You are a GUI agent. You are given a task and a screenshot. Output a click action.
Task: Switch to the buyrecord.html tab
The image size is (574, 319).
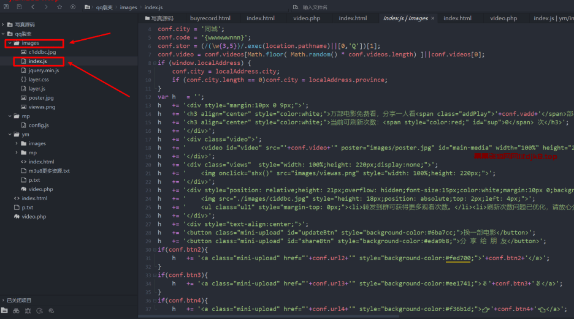(x=210, y=18)
